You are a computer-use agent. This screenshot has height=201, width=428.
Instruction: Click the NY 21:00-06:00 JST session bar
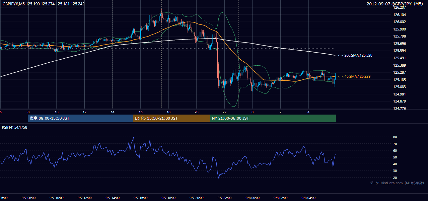click(x=273, y=118)
